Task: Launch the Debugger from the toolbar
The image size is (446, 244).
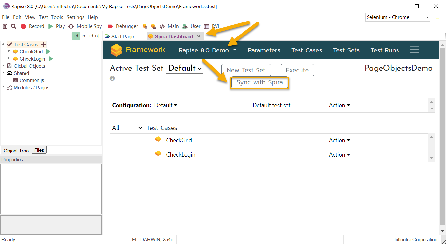Action: coord(123,26)
